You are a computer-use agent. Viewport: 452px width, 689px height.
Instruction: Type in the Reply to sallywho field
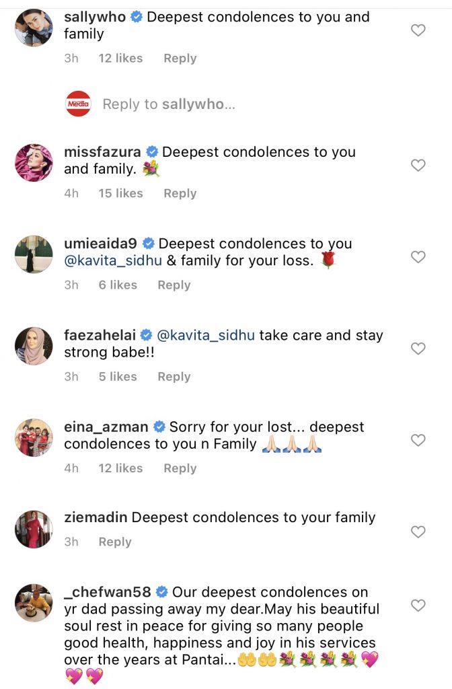coord(169,104)
